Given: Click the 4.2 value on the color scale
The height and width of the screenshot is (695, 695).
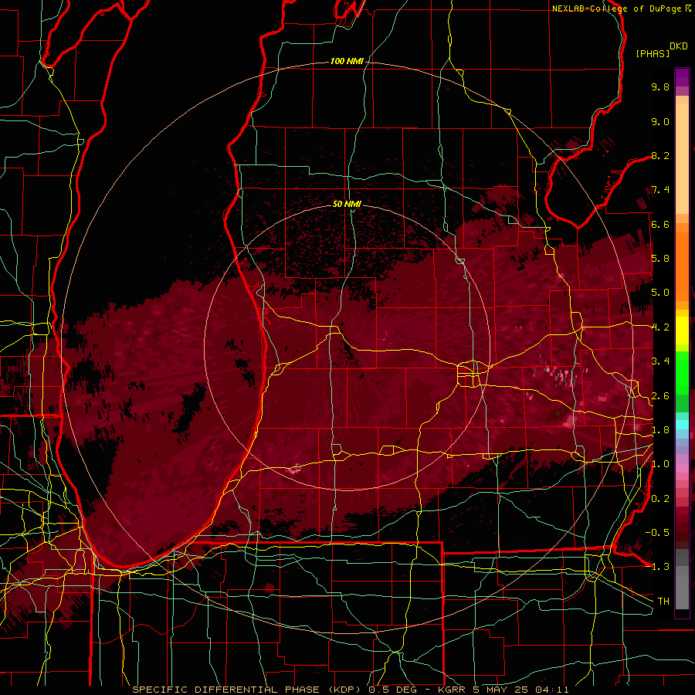Looking at the screenshot, I should (660, 327).
